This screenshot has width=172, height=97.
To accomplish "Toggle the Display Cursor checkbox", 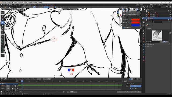I will coord(55,7).
